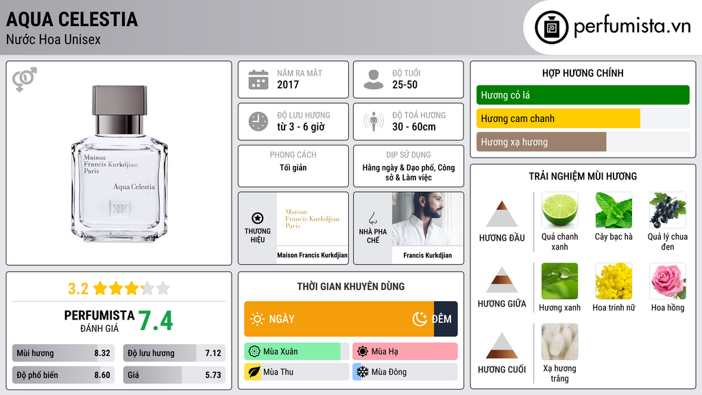Screen dimensions: 702x395
Task: Click the unisex gender symbol icon
Action: [x=24, y=80]
